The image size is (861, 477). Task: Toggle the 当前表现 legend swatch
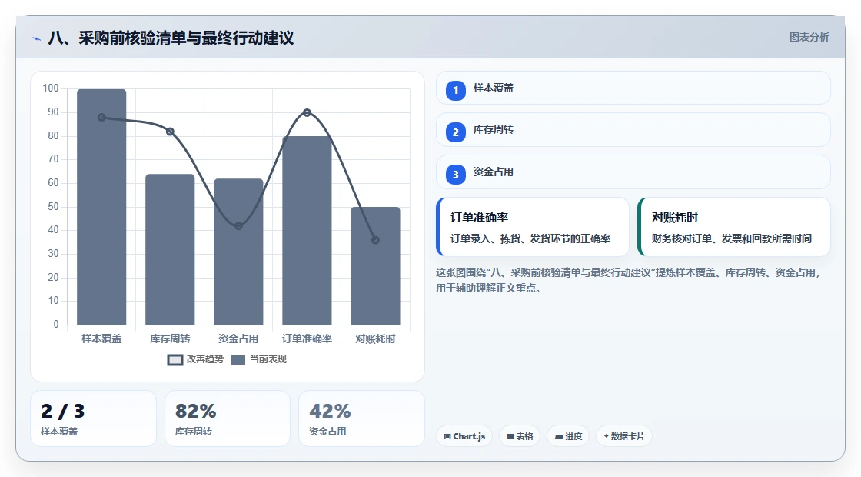point(238,360)
